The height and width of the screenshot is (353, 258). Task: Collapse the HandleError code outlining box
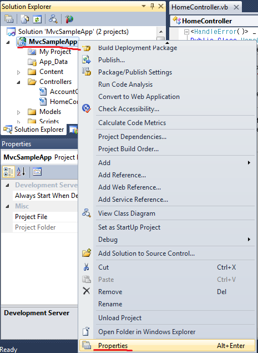(186, 32)
